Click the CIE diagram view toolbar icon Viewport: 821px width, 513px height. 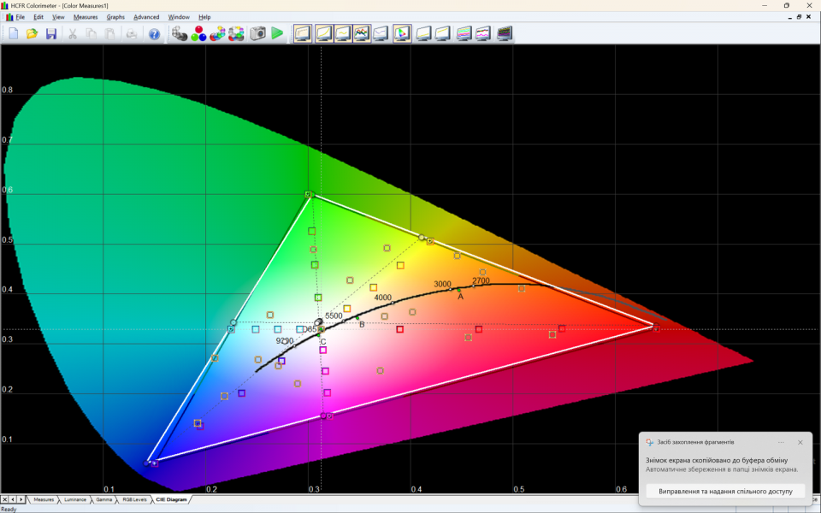pos(401,33)
